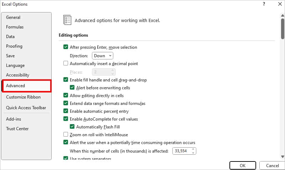The width and height of the screenshot is (285, 170).
Task: Open the Direction dropdown
Action: 103,55
